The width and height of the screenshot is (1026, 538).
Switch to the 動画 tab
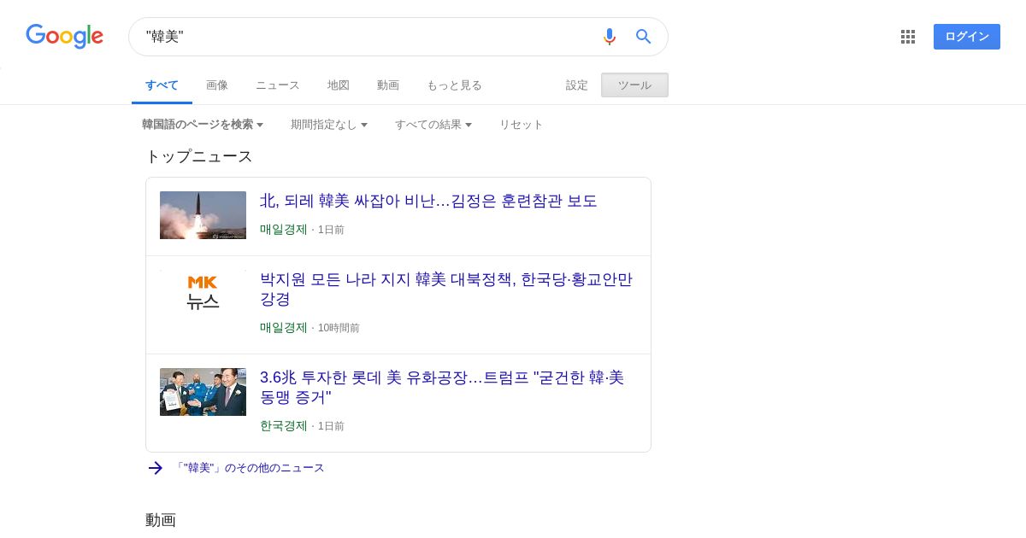388,85
